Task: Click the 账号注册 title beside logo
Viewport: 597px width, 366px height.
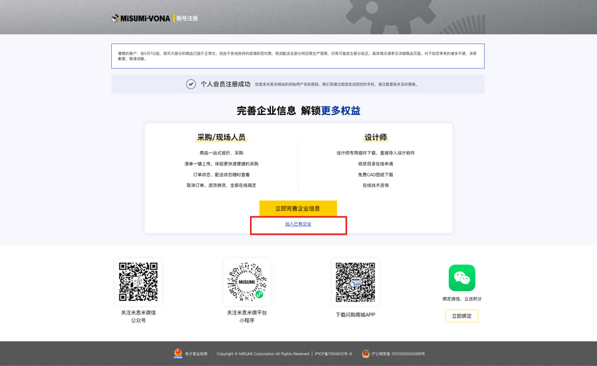Action: pyautogui.click(x=187, y=19)
